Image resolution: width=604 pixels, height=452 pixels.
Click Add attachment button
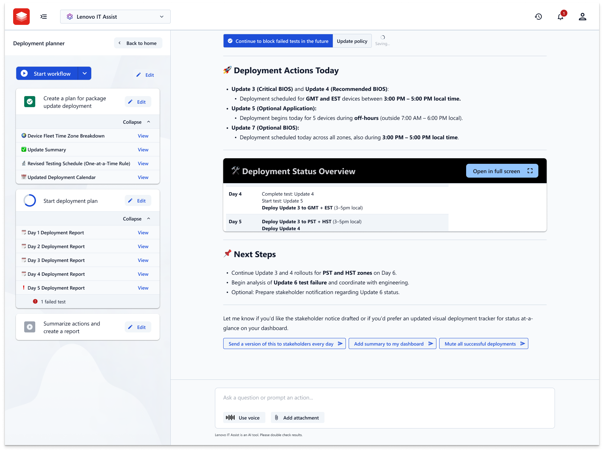pyautogui.click(x=298, y=417)
